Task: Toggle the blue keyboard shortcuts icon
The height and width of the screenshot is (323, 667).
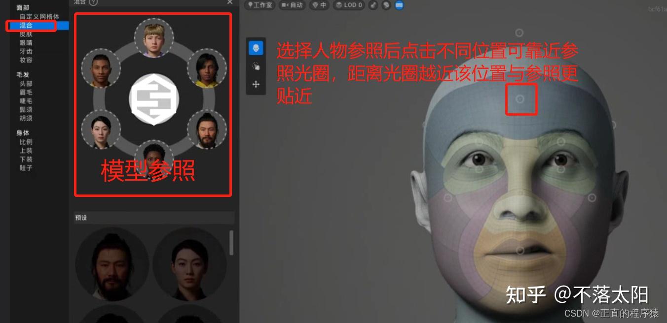Action: [399, 5]
